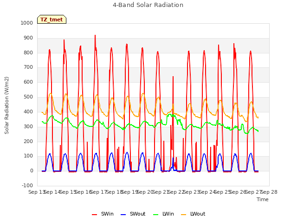Click the red SWin legend color marker
The height and width of the screenshot is (223, 297).
tap(94, 215)
